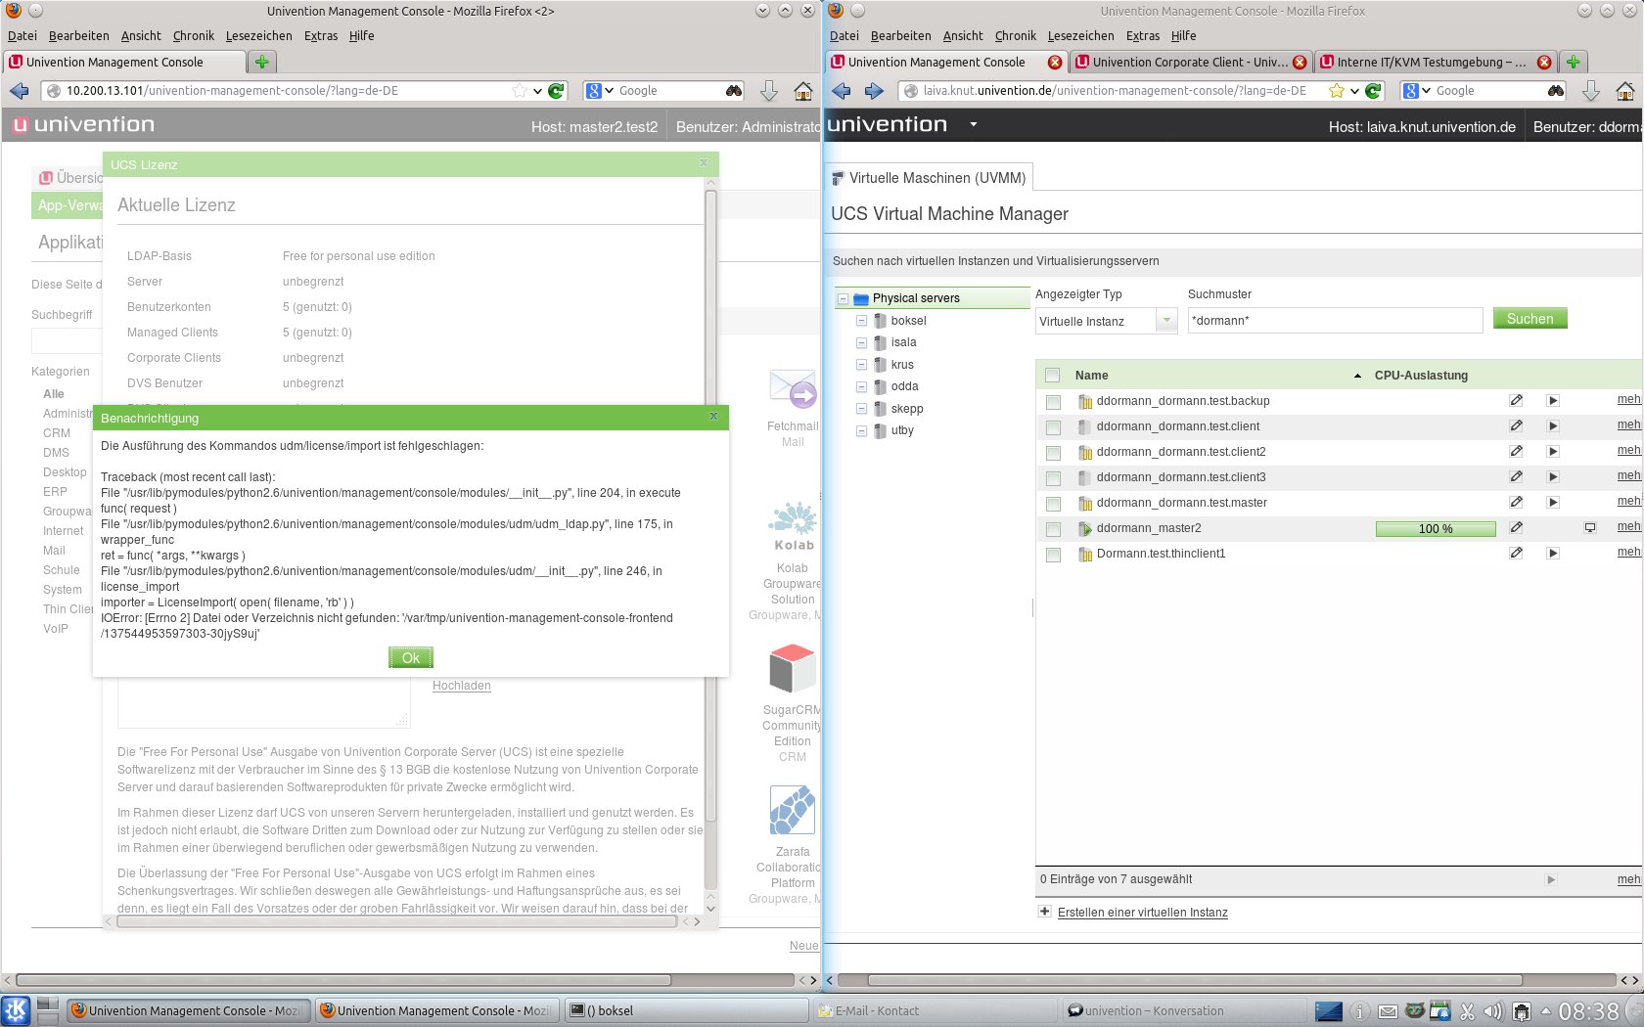Start the ddormann_dormann.test.backup virtual machine
The height and width of the screenshot is (1027, 1644).
click(1552, 401)
